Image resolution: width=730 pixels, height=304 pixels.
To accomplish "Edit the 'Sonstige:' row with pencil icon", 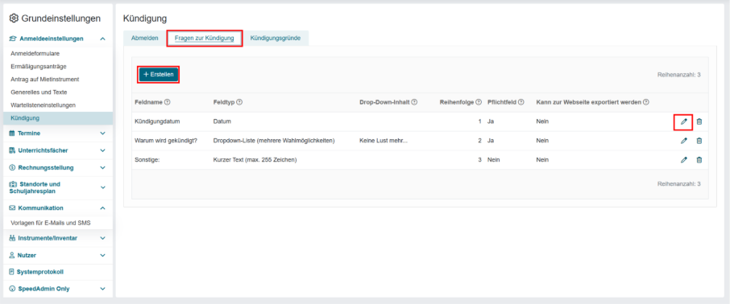I will pyautogui.click(x=683, y=160).
